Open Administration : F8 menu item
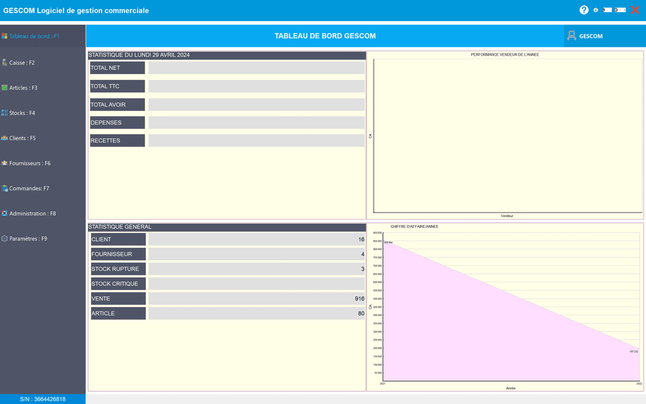Screen dimensions: 646x404 32,213
